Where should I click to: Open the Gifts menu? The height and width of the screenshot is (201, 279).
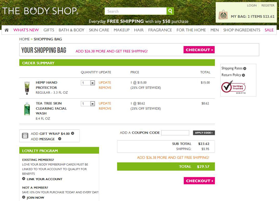click(x=49, y=30)
